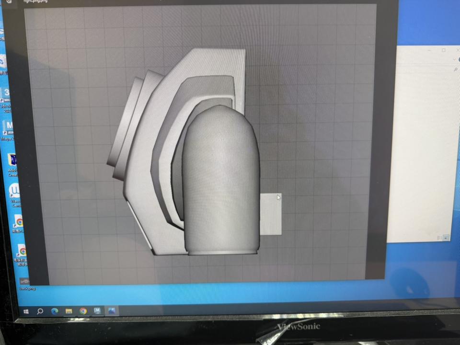Select the back.png file on the desktop
The width and height of the screenshot is (460, 345).
[24, 280]
